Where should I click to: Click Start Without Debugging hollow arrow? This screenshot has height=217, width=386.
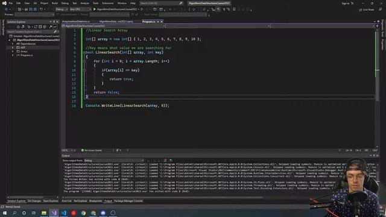(142, 10)
